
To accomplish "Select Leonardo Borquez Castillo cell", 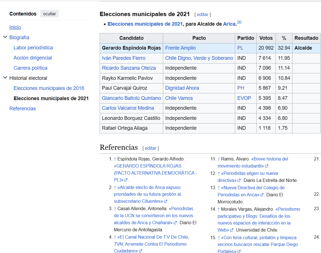I will [x=132, y=118].
